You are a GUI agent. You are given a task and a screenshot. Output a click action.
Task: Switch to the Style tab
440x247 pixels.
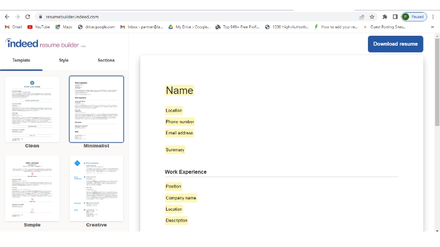point(64,61)
